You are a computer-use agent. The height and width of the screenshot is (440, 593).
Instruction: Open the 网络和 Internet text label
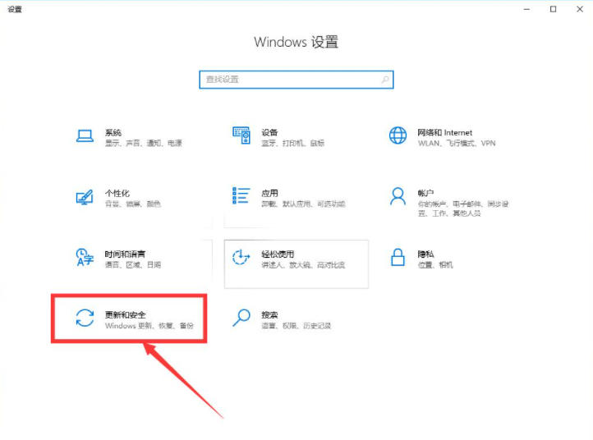[x=444, y=132]
